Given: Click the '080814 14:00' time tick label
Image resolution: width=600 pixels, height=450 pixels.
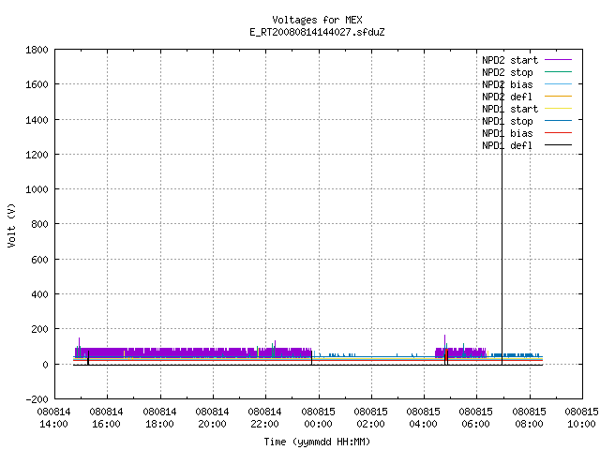Looking at the screenshot, I should (54, 418).
